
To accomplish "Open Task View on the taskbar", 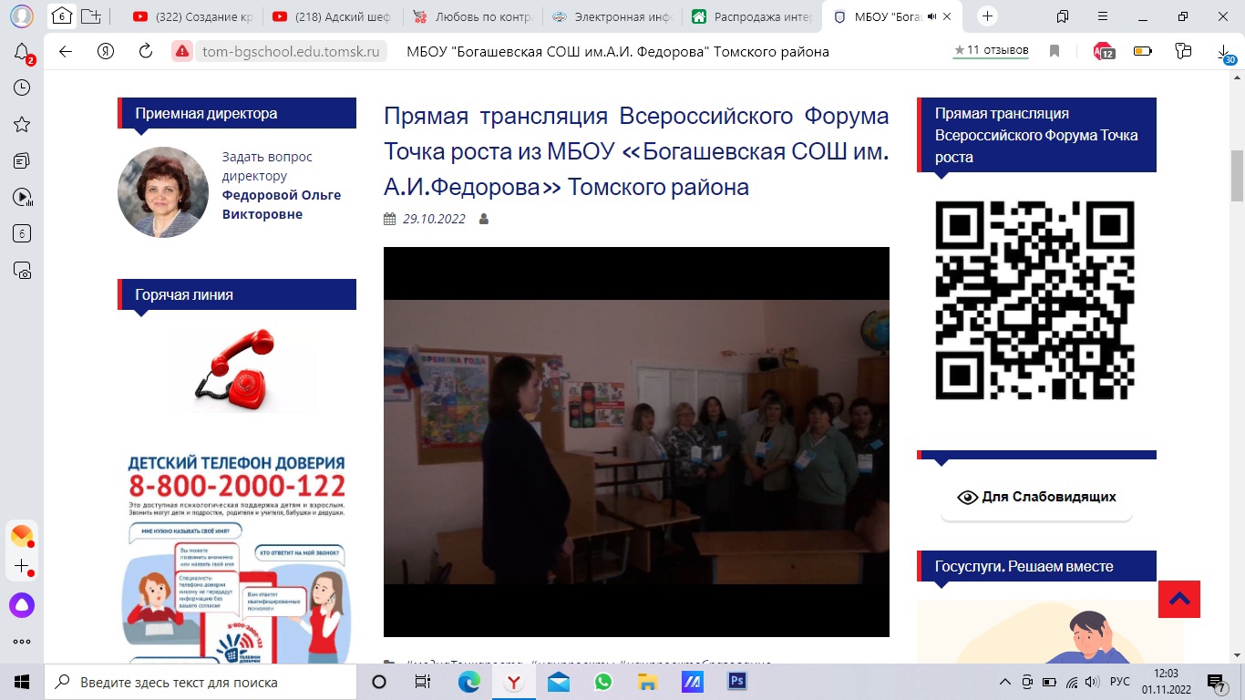I will (423, 682).
